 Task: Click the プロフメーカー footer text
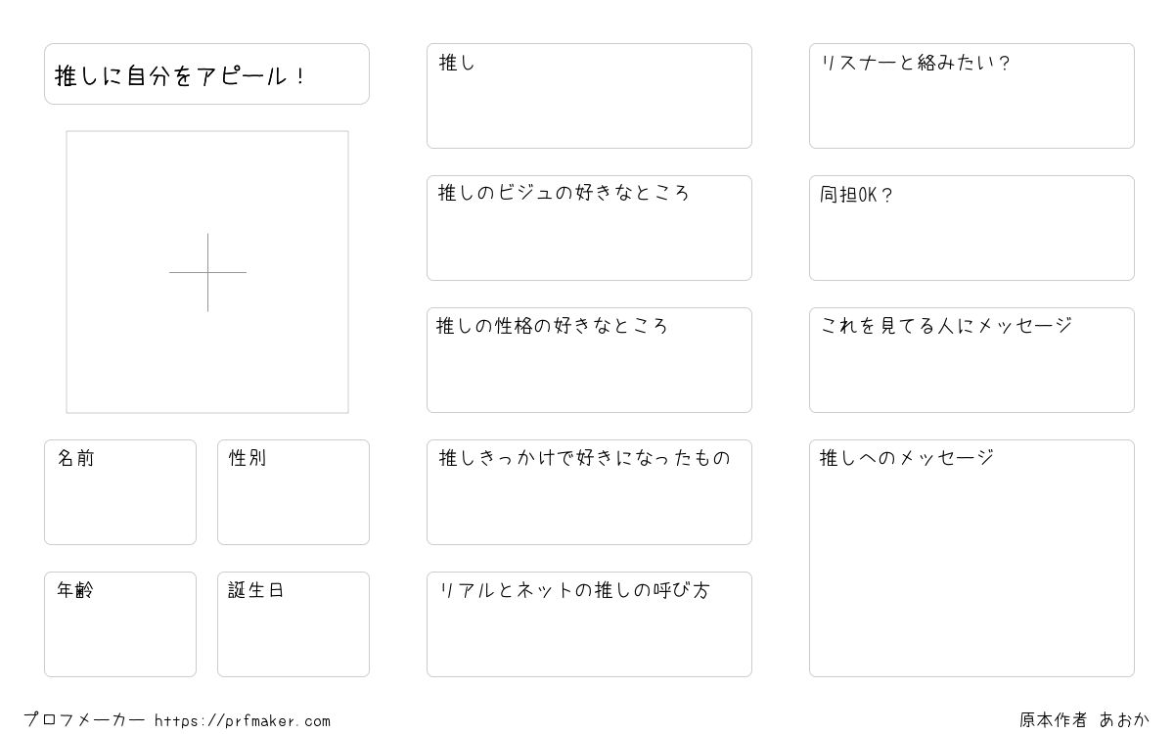pyautogui.click(x=84, y=720)
